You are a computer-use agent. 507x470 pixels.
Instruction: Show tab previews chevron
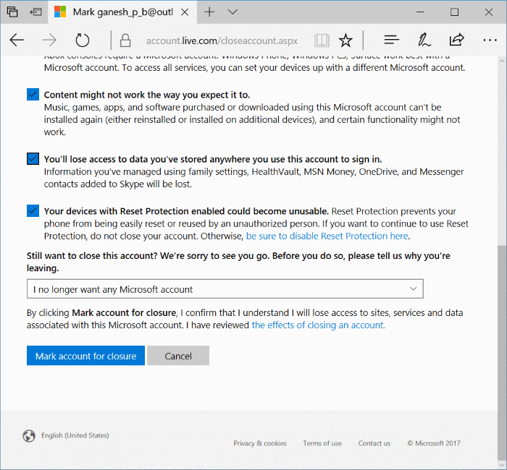pos(232,12)
